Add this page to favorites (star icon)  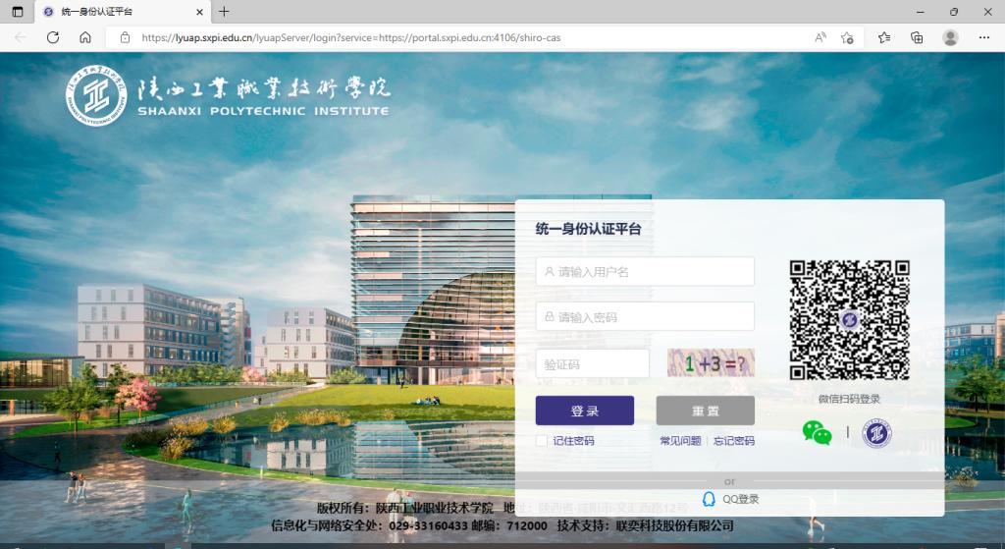pyautogui.click(x=847, y=37)
